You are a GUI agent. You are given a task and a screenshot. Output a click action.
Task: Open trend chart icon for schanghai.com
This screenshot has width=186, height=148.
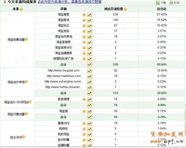click(90, 82)
